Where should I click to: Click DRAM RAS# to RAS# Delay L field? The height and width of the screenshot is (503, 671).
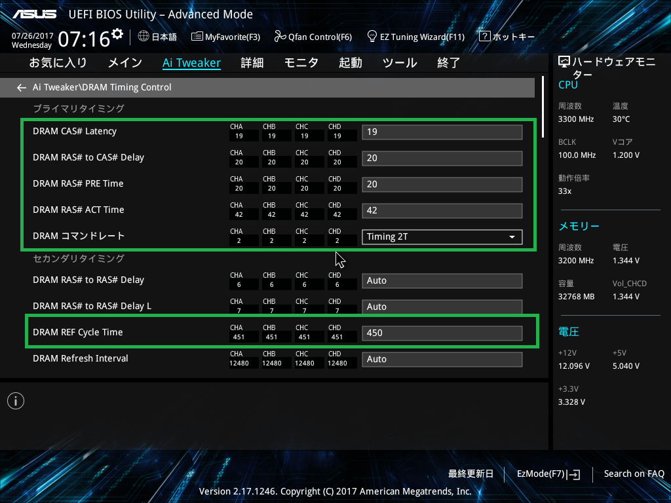(x=442, y=307)
